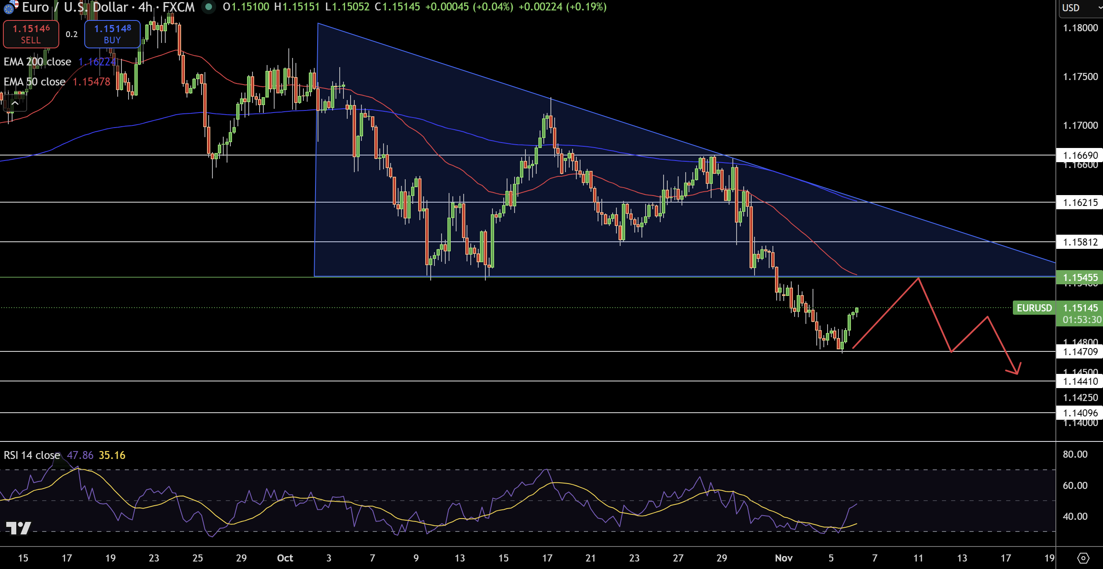Click the Nov label on the date axis
This screenshot has width=1103, height=569.
784,558
